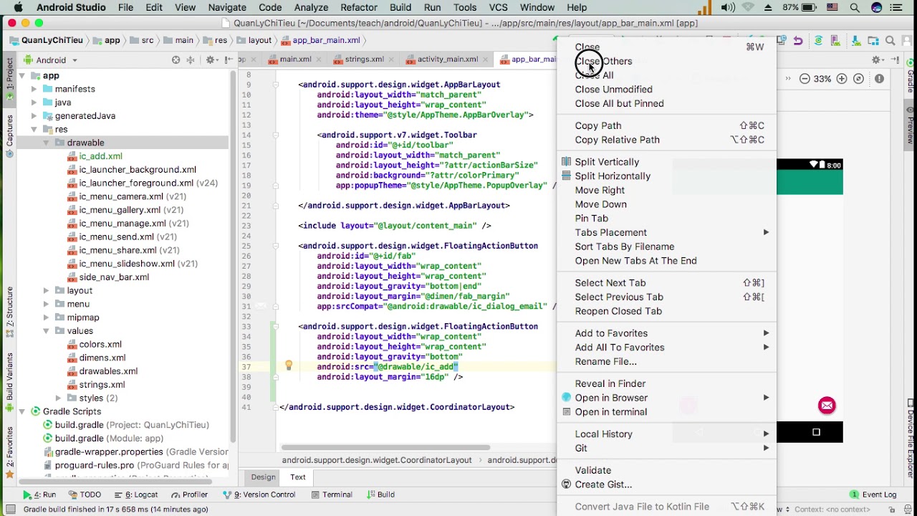
Task: Open the Refactor menu in menu bar
Action: pos(358,7)
